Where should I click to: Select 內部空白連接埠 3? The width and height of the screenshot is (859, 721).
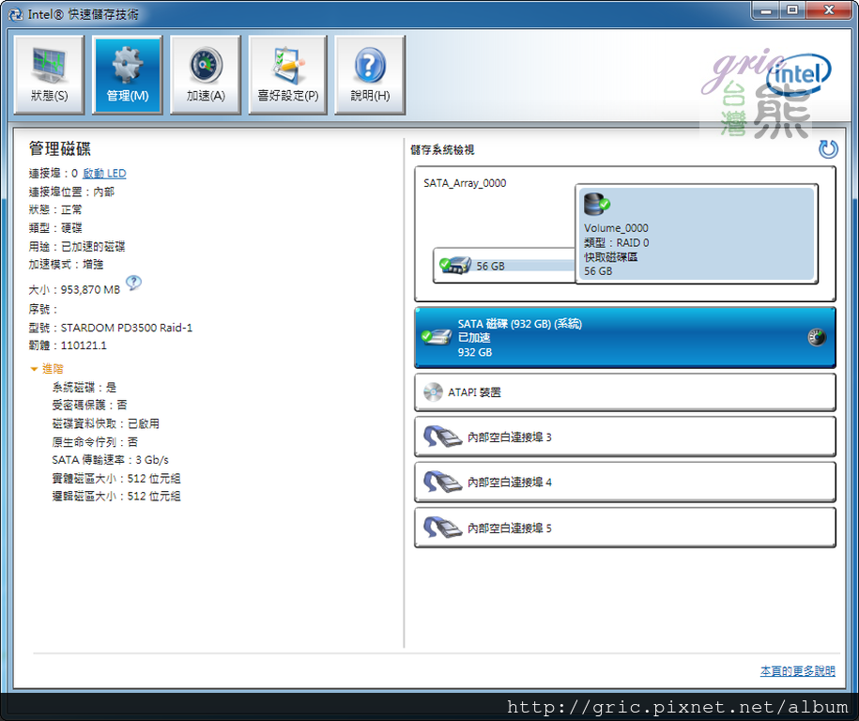(625, 437)
